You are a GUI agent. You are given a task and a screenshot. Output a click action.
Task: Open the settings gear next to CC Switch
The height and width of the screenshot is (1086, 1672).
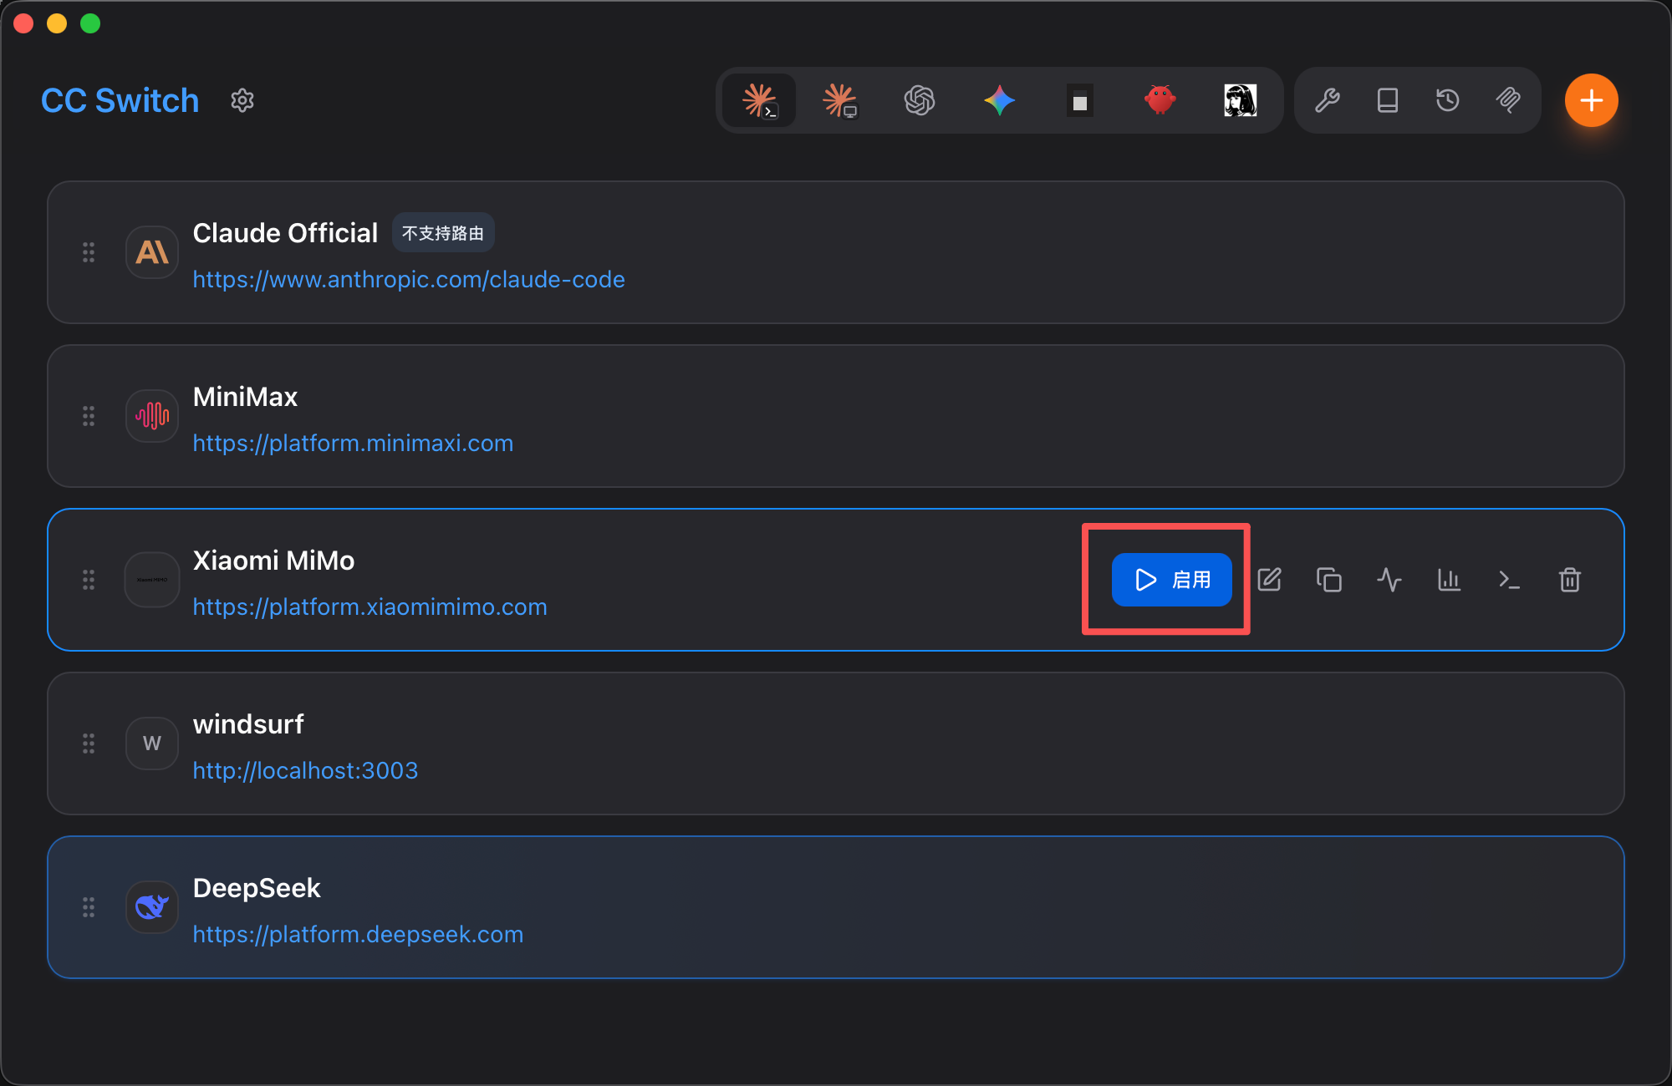242,100
